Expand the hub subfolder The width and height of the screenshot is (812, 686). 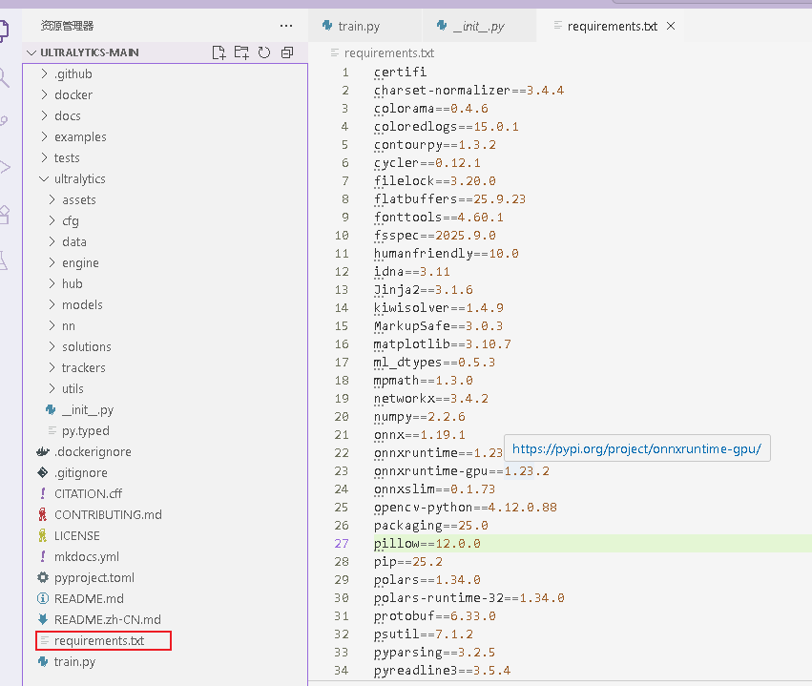72,283
